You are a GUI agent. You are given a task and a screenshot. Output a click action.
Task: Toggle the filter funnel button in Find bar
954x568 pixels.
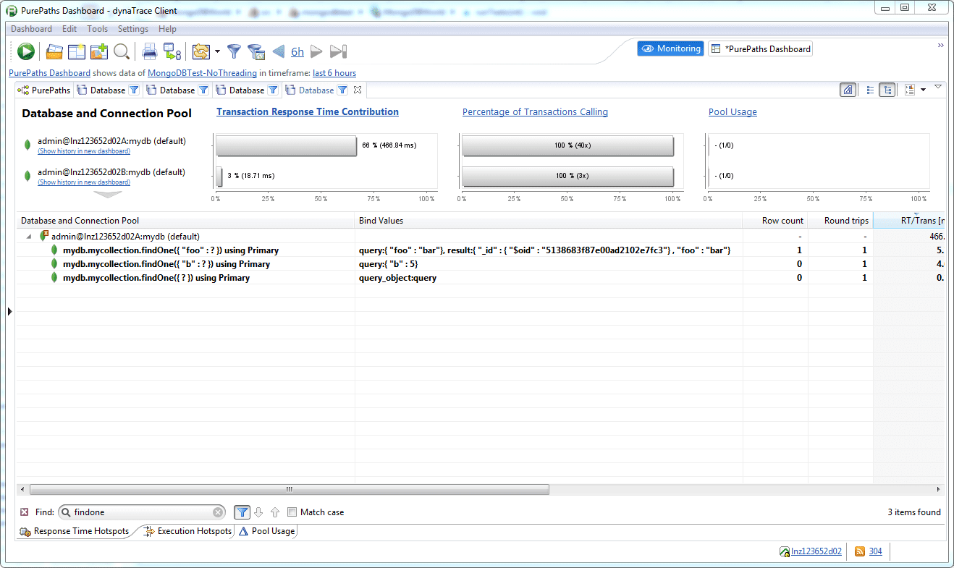(242, 512)
